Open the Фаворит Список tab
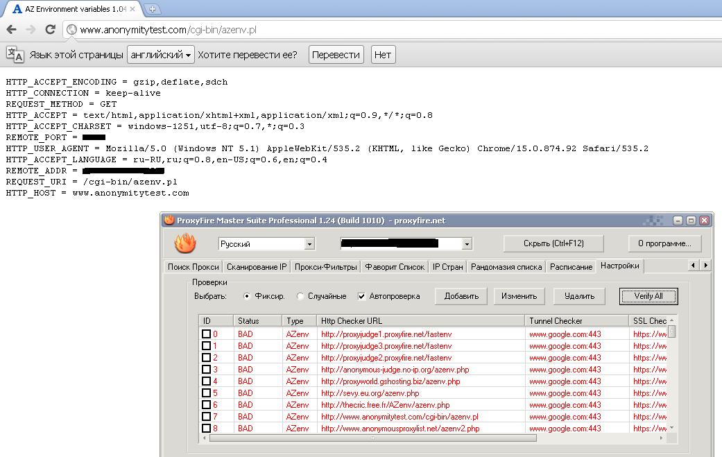The width and height of the screenshot is (722, 457). coord(395,267)
